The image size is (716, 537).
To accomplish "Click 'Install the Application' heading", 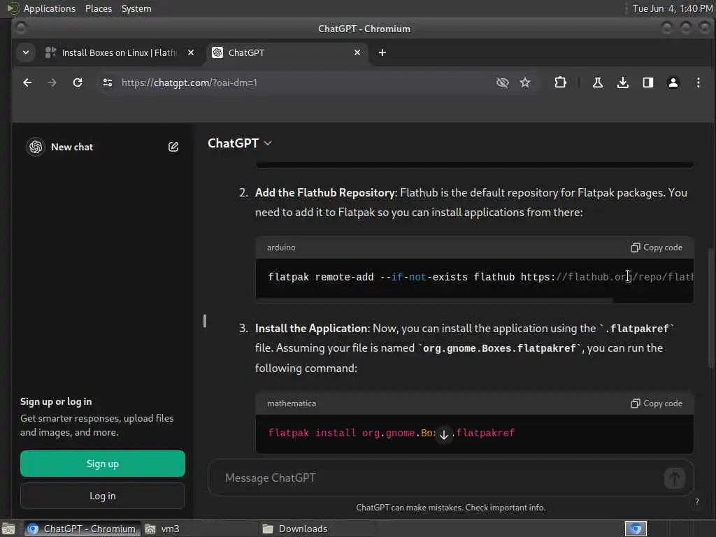I will coord(311,329).
